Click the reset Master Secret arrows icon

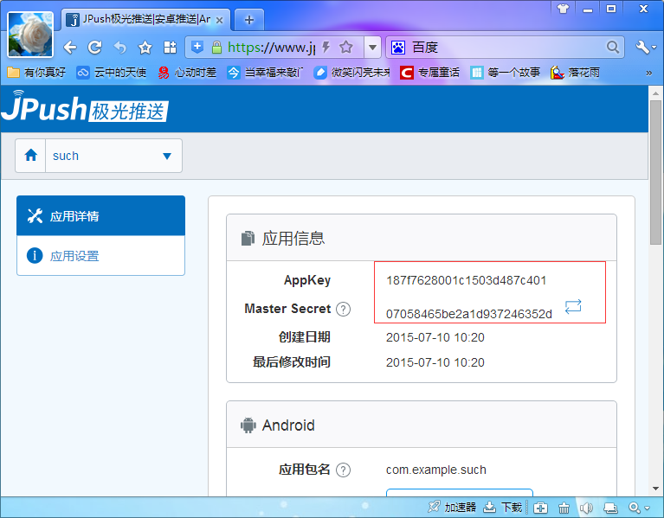[573, 307]
